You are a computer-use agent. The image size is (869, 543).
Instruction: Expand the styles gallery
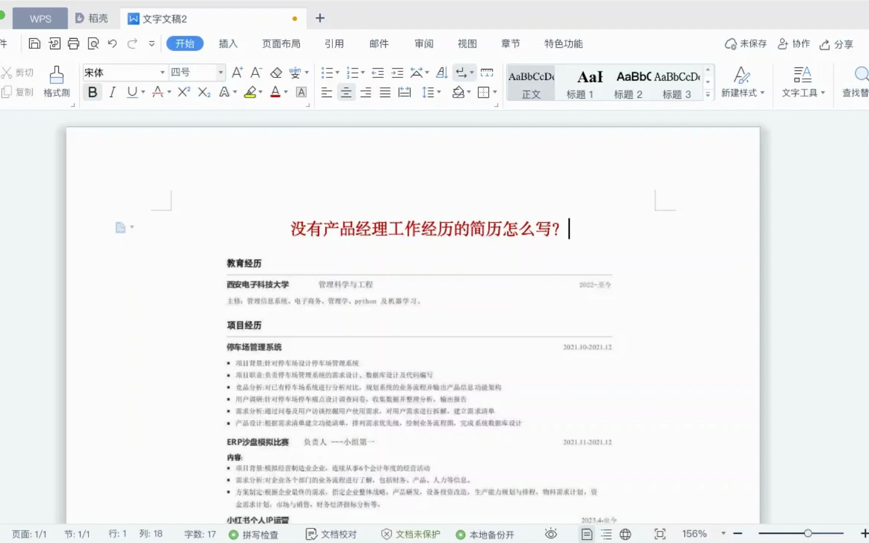point(708,94)
